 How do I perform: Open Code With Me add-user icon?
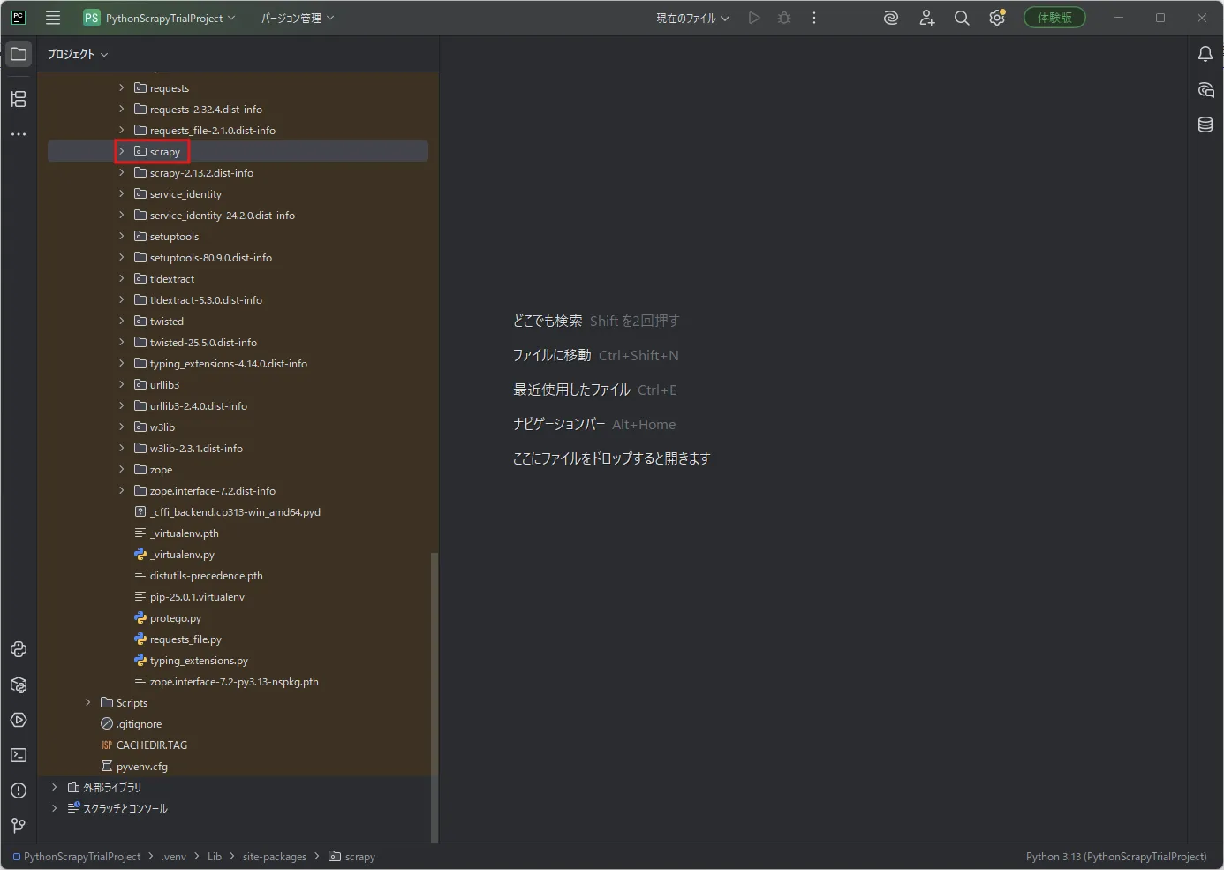click(x=926, y=18)
